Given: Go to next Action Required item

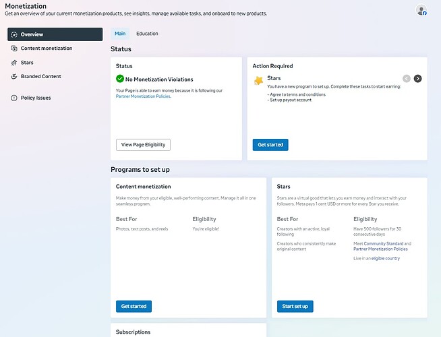Looking at the screenshot, I should pyautogui.click(x=417, y=78).
